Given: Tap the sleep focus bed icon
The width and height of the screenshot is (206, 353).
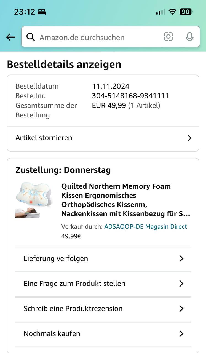Looking at the screenshot, I should click(x=42, y=12).
